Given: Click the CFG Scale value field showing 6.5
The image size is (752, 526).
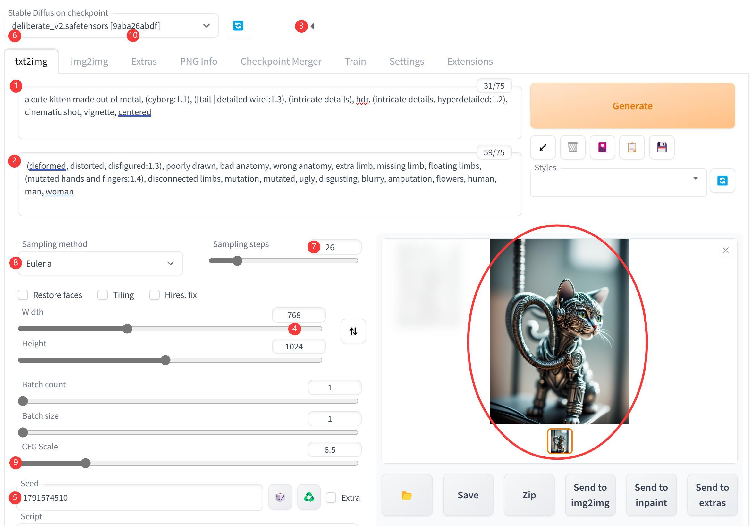Looking at the screenshot, I should [x=334, y=449].
